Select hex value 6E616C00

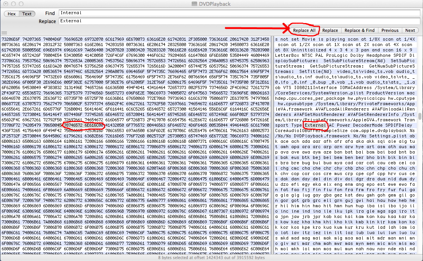pos(94,125)
